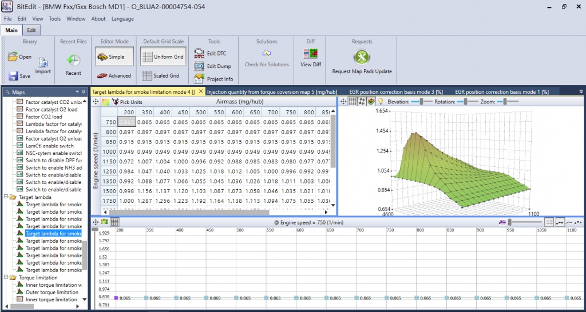The height and width of the screenshot is (312, 586).
Task: Click LamCtl enable switch map icon
Action: [20, 146]
